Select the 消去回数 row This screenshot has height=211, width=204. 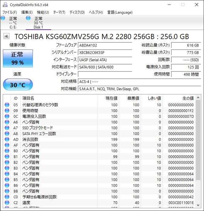click(x=99, y=139)
